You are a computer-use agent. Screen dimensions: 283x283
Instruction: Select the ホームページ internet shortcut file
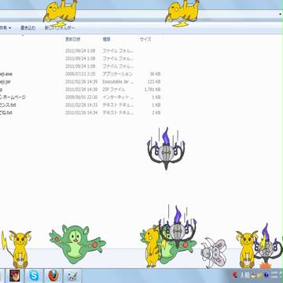tap(13, 97)
